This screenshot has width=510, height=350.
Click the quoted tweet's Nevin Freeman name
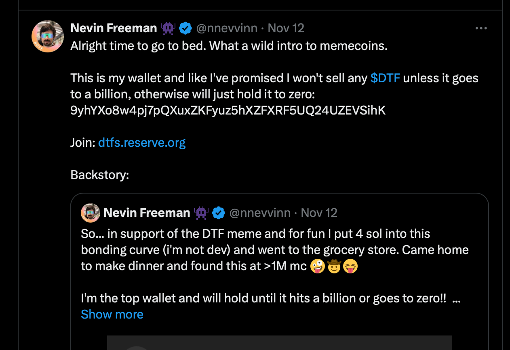coord(147,213)
